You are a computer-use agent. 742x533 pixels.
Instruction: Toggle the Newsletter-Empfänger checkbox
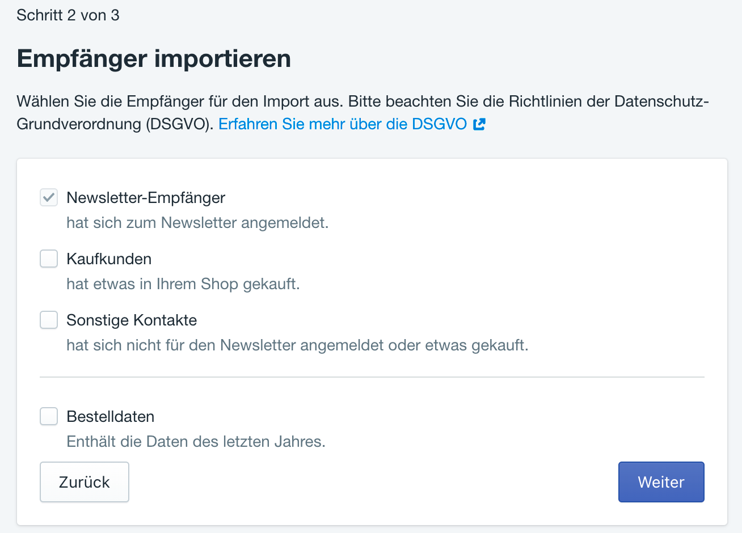click(x=49, y=197)
